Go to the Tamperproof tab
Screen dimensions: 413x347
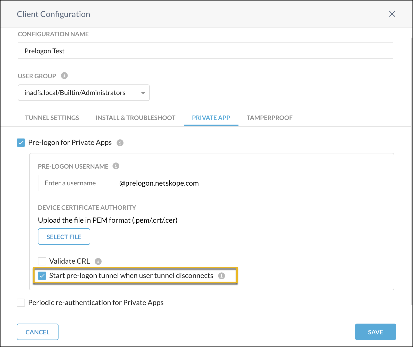pos(269,118)
